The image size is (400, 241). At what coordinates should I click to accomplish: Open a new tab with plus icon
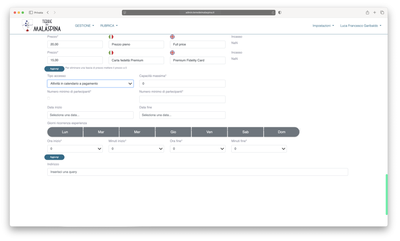pos(375,12)
